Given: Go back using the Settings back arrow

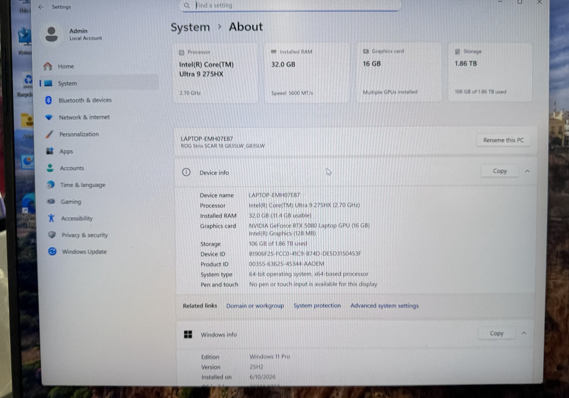Looking at the screenshot, I should click(x=41, y=7).
